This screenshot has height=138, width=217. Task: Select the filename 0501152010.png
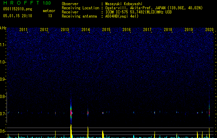click(18, 9)
